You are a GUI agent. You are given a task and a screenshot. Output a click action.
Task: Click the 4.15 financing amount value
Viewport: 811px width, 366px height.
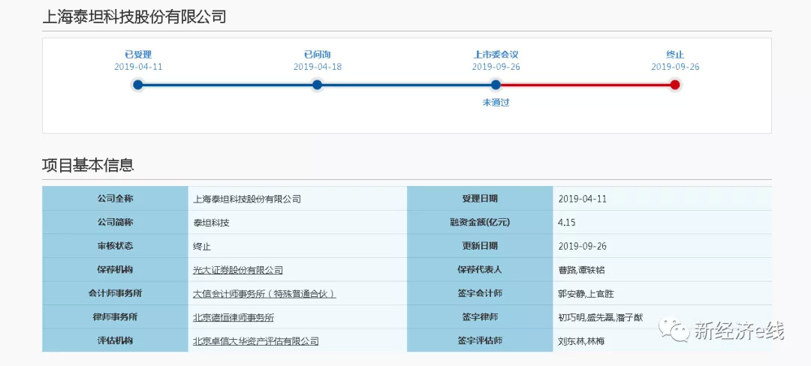[567, 223]
